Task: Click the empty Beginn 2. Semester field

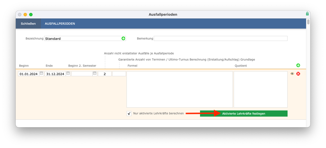Action: (x=82, y=74)
